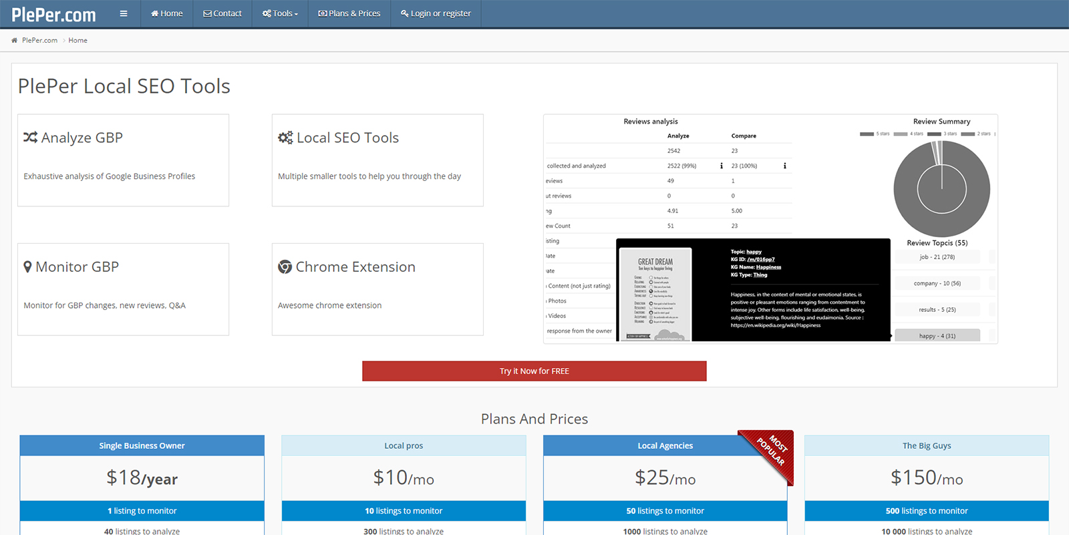This screenshot has height=535, width=1069.
Task: Click the info icon beside 23 (100%)
Action: pyautogui.click(x=784, y=166)
